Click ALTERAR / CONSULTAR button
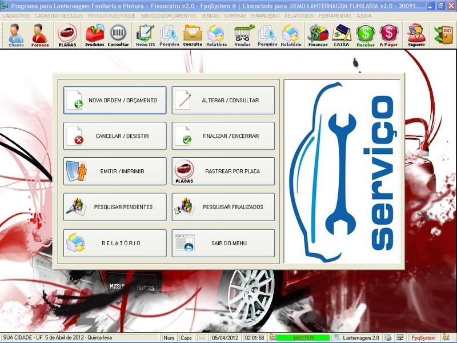The width and height of the screenshot is (457, 343). (223, 100)
